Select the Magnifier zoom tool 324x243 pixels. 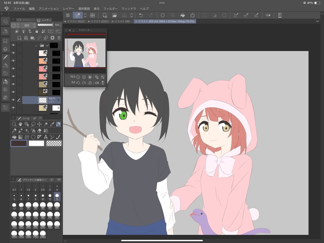14,124
